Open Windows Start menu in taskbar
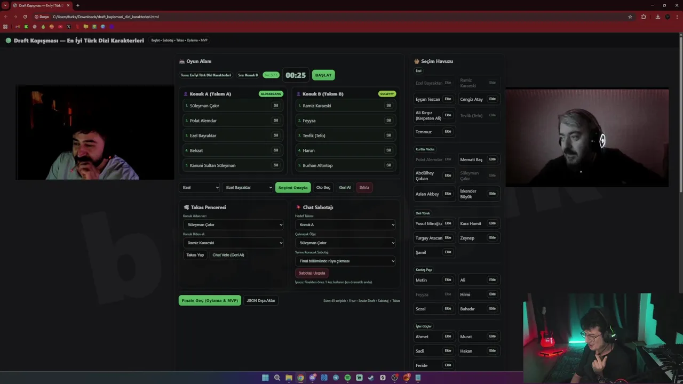Viewport: 683px width, 384px height. (x=265, y=378)
